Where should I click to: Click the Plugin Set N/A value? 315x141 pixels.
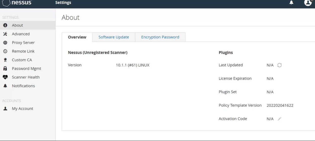pyautogui.click(x=270, y=92)
